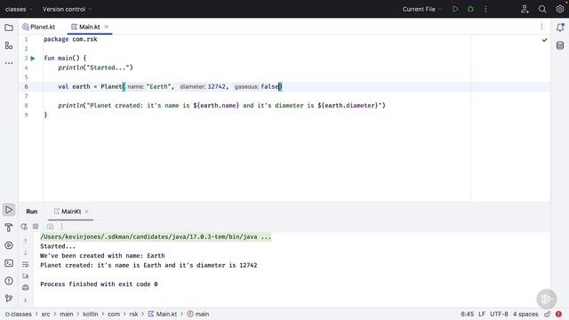Stop the process in Run toolbar
This screenshot has width=569, height=320.
pos(36,227)
